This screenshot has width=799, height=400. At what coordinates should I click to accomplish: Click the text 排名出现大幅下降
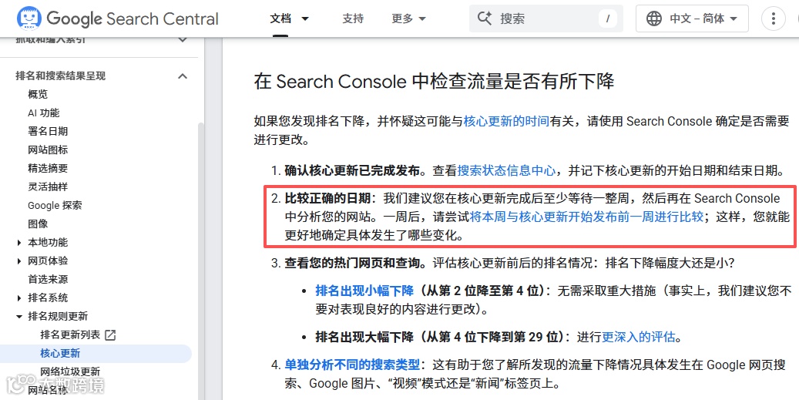click(364, 337)
